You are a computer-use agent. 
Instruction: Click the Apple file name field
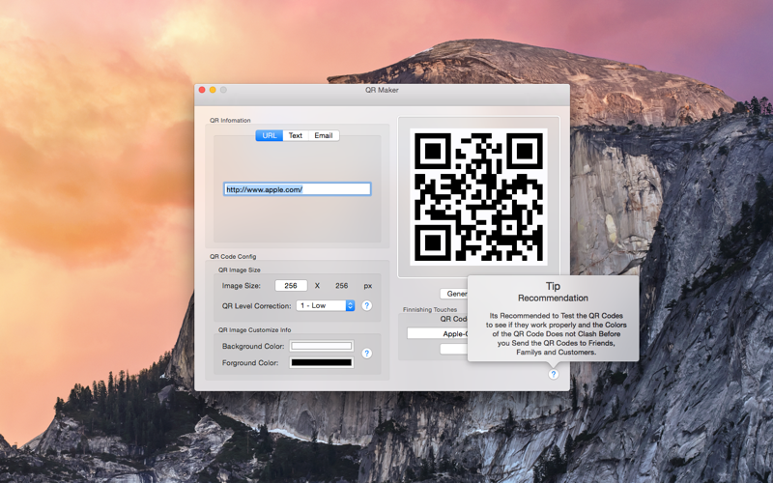click(438, 333)
